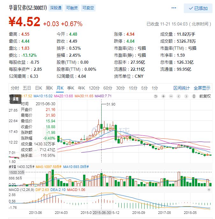This screenshot has width=215, height=219.
Task: Switch to the 1分 chart tab
Action: [x=155, y=88]
